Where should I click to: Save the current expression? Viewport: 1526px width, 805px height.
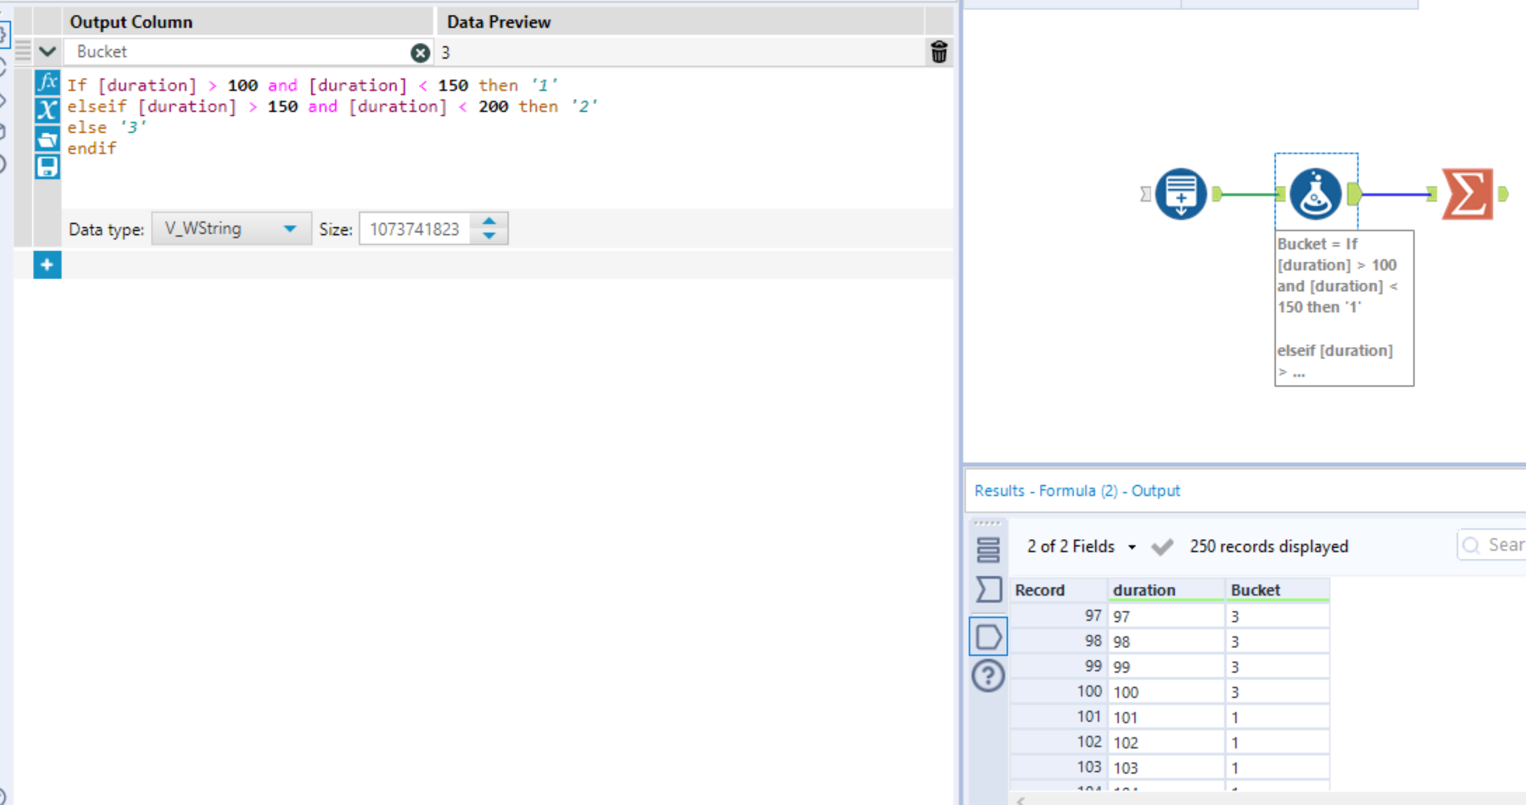(47, 167)
